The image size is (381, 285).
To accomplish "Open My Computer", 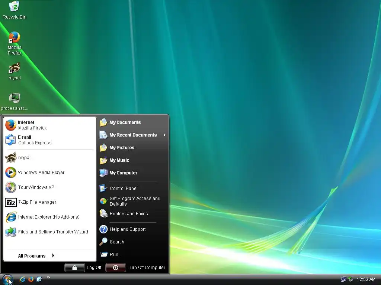I will [133, 173].
